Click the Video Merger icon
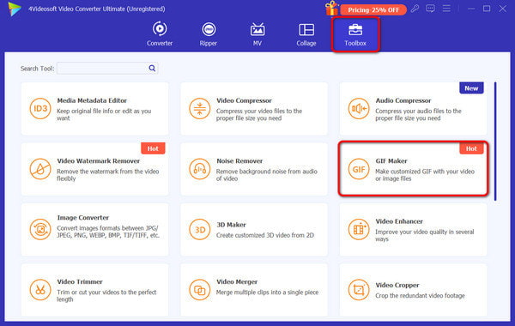Screen dimensions: 515x326 point(199,290)
